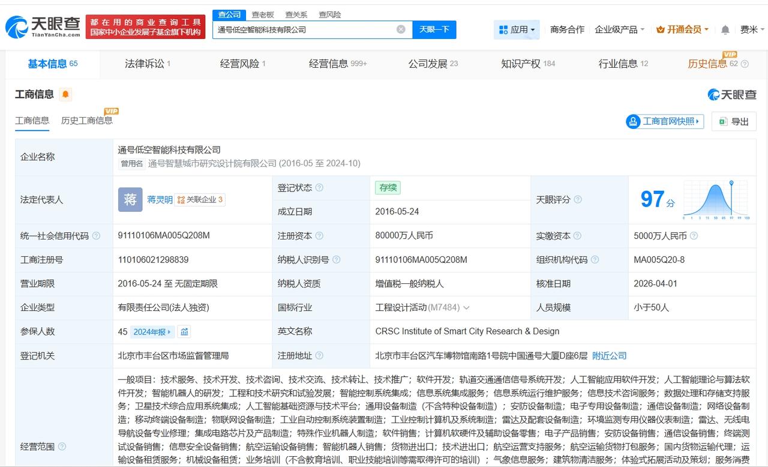This screenshot has height=467, width=768.
Task: Click the orange alert bell beside 工商信息
Action: click(65, 94)
